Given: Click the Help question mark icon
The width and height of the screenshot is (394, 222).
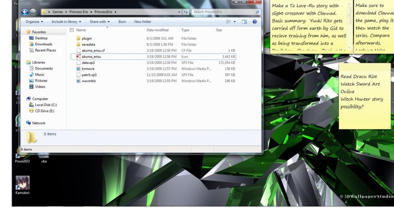Looking at the screenshot, I should point(255,22).
